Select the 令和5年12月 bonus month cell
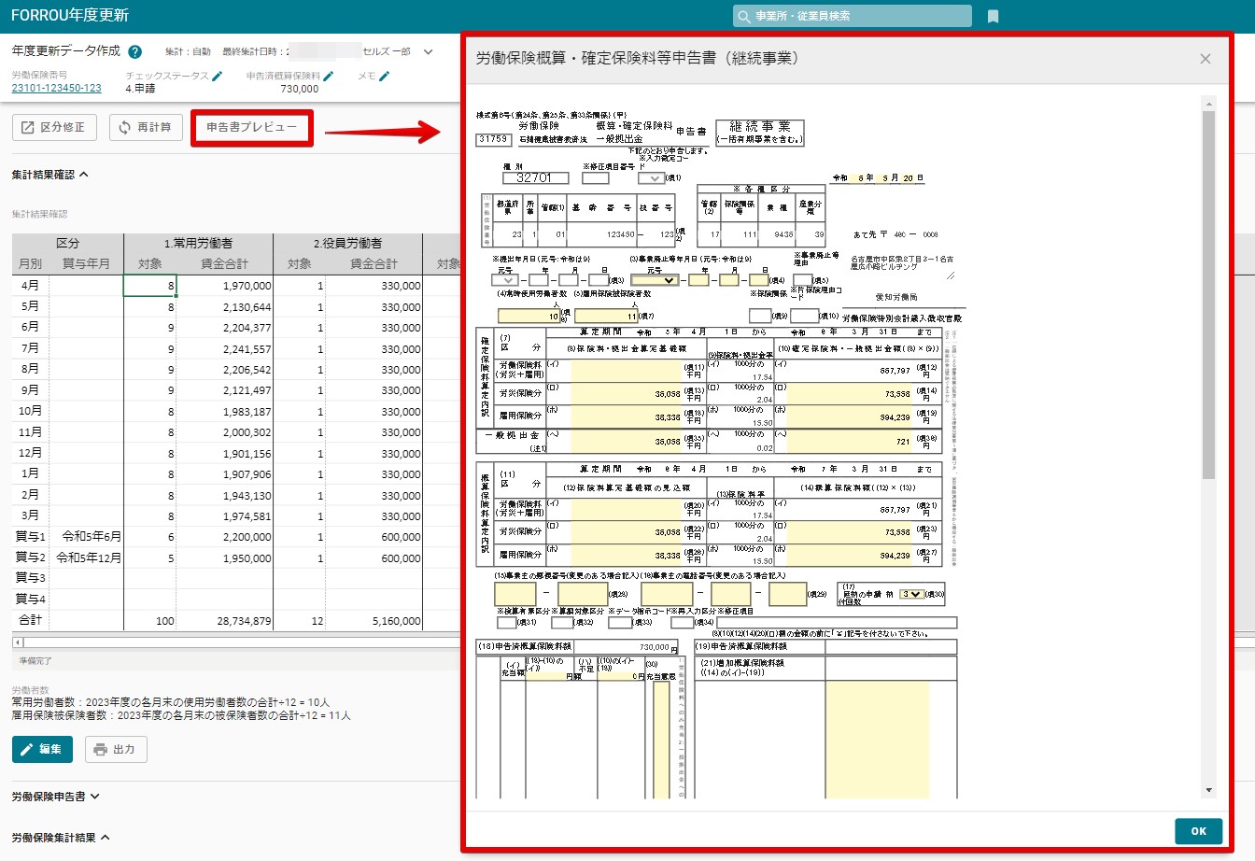The width and height of the screenshot is (1255, 861). tap(86, 558)
